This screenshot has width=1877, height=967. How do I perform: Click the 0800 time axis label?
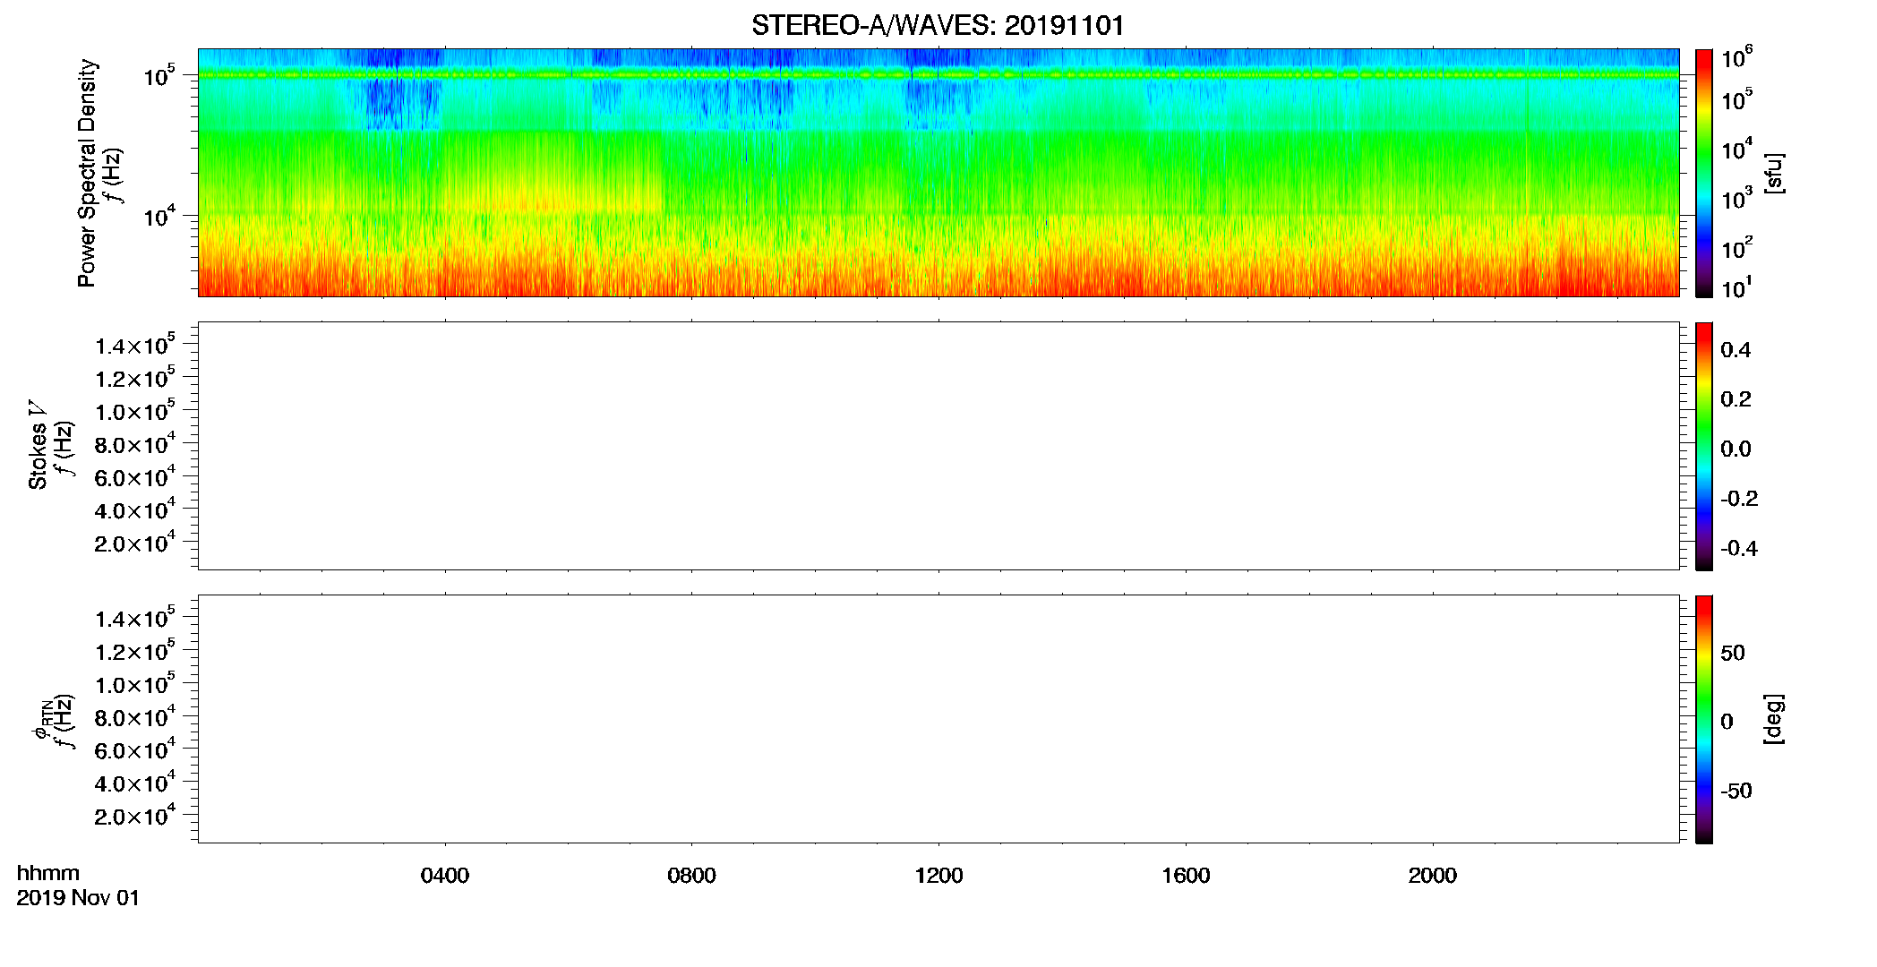tap(691, 876)
